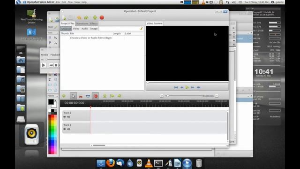Click the Label column header

128,33
